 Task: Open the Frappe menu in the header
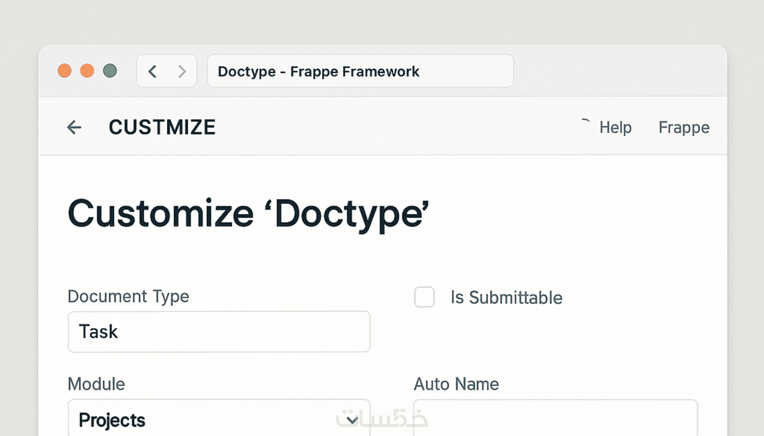point(684,128)
